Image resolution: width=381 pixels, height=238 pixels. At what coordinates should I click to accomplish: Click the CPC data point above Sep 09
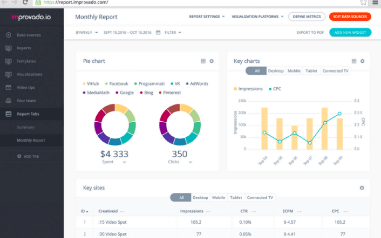(x=339, y=114)
